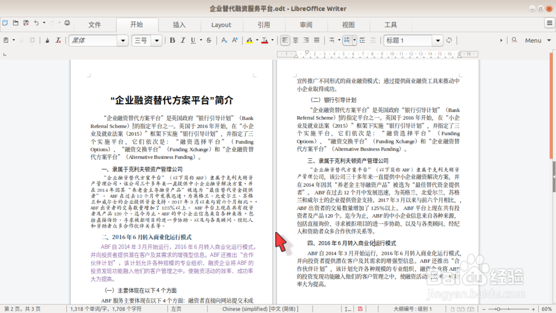The height and width of the screenshot is (313, 556).
Task: Apply yellow highlighting color
Action: coord(250,41)
